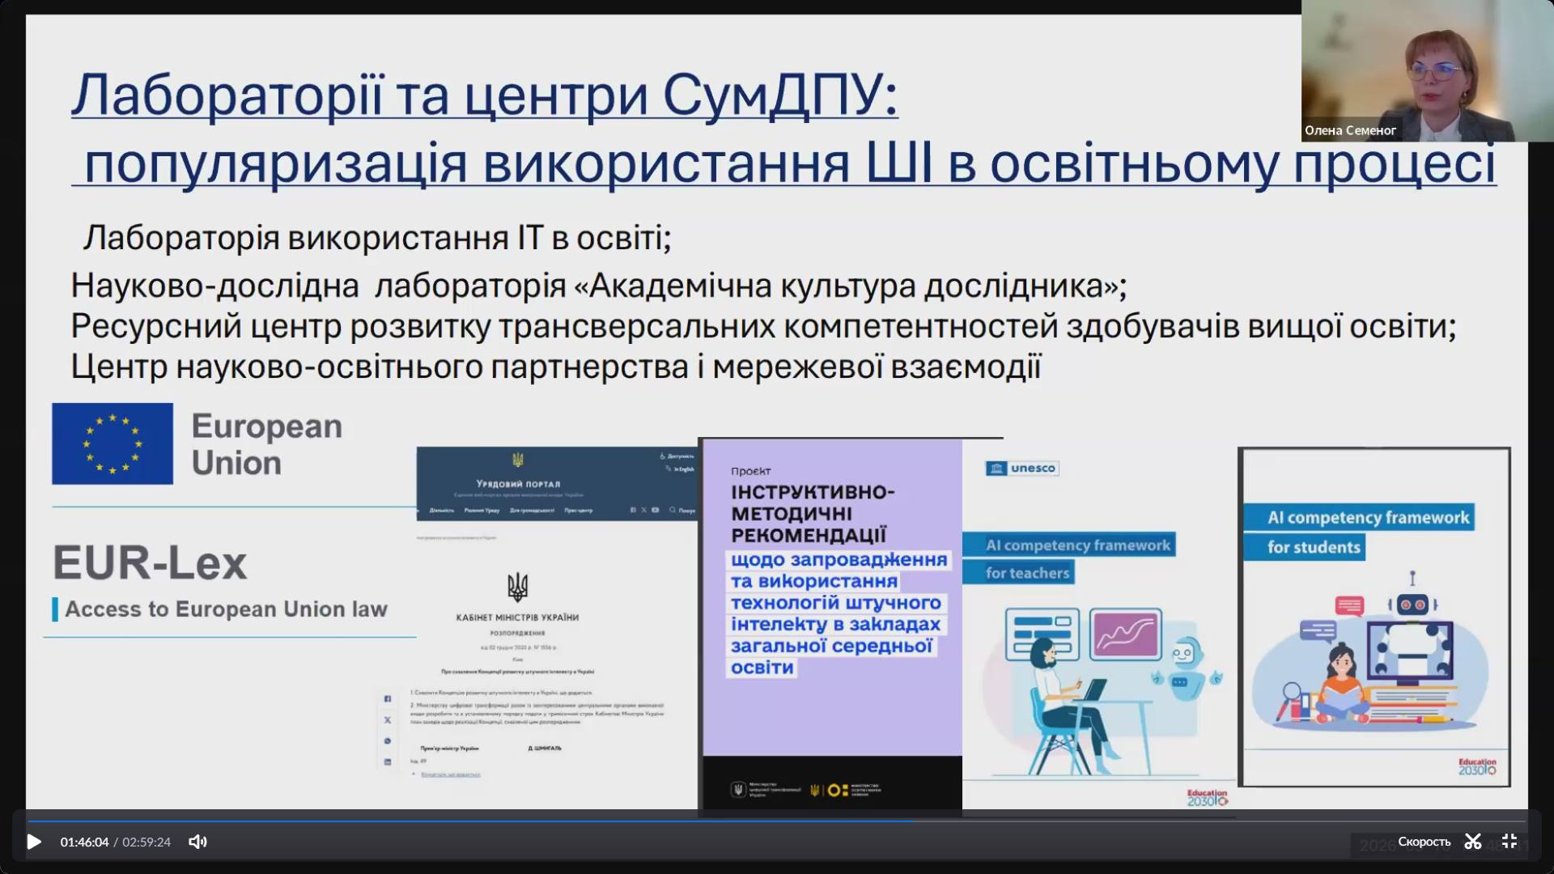This screenshot has width=1554, height=874.
Task: Click the Урядовий портал header
Action: coord(518,483)
